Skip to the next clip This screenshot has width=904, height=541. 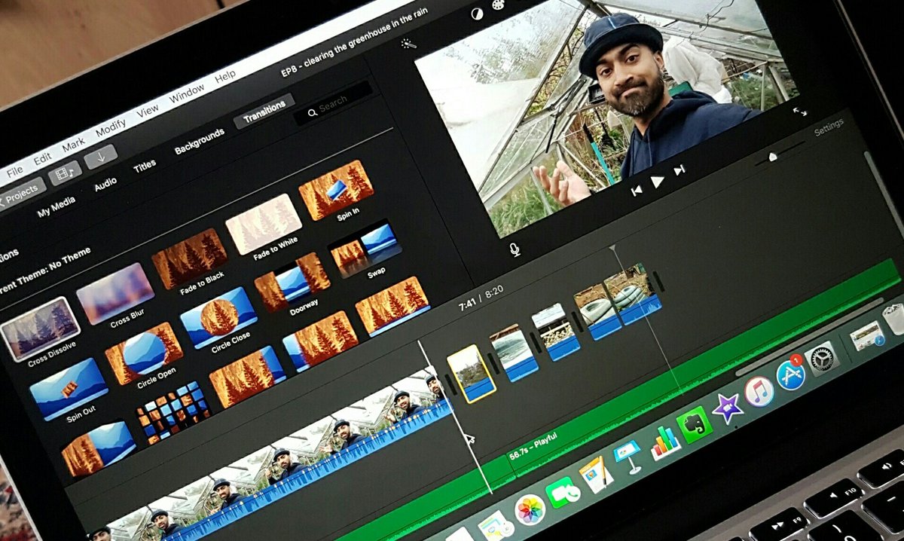click(680, 170)
